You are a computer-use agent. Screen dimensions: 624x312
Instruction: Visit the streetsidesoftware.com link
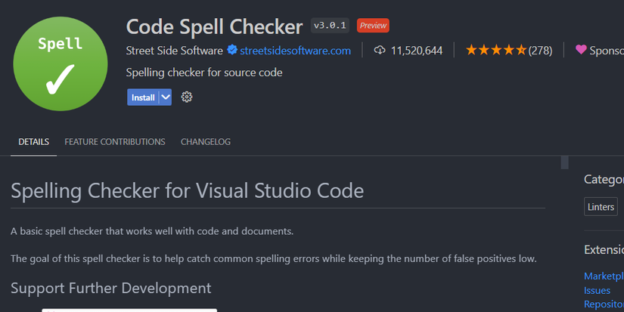click(x=295, y=51)
